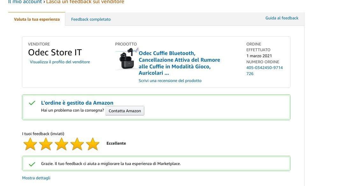The width and height of the screenshot is (344, 186).
Task: Click the second rating star
Action: [x=46, y=144]
